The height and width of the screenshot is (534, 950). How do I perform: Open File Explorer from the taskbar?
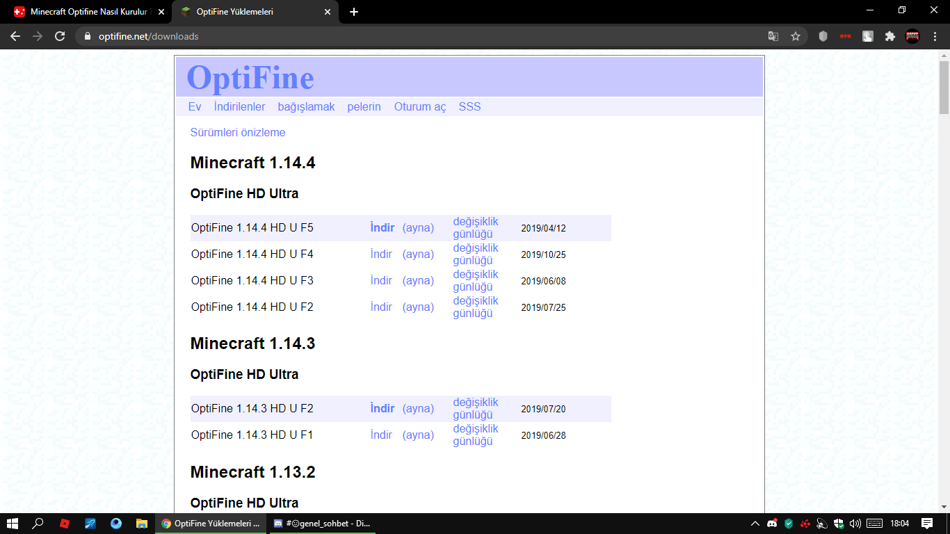click(141, 524)
